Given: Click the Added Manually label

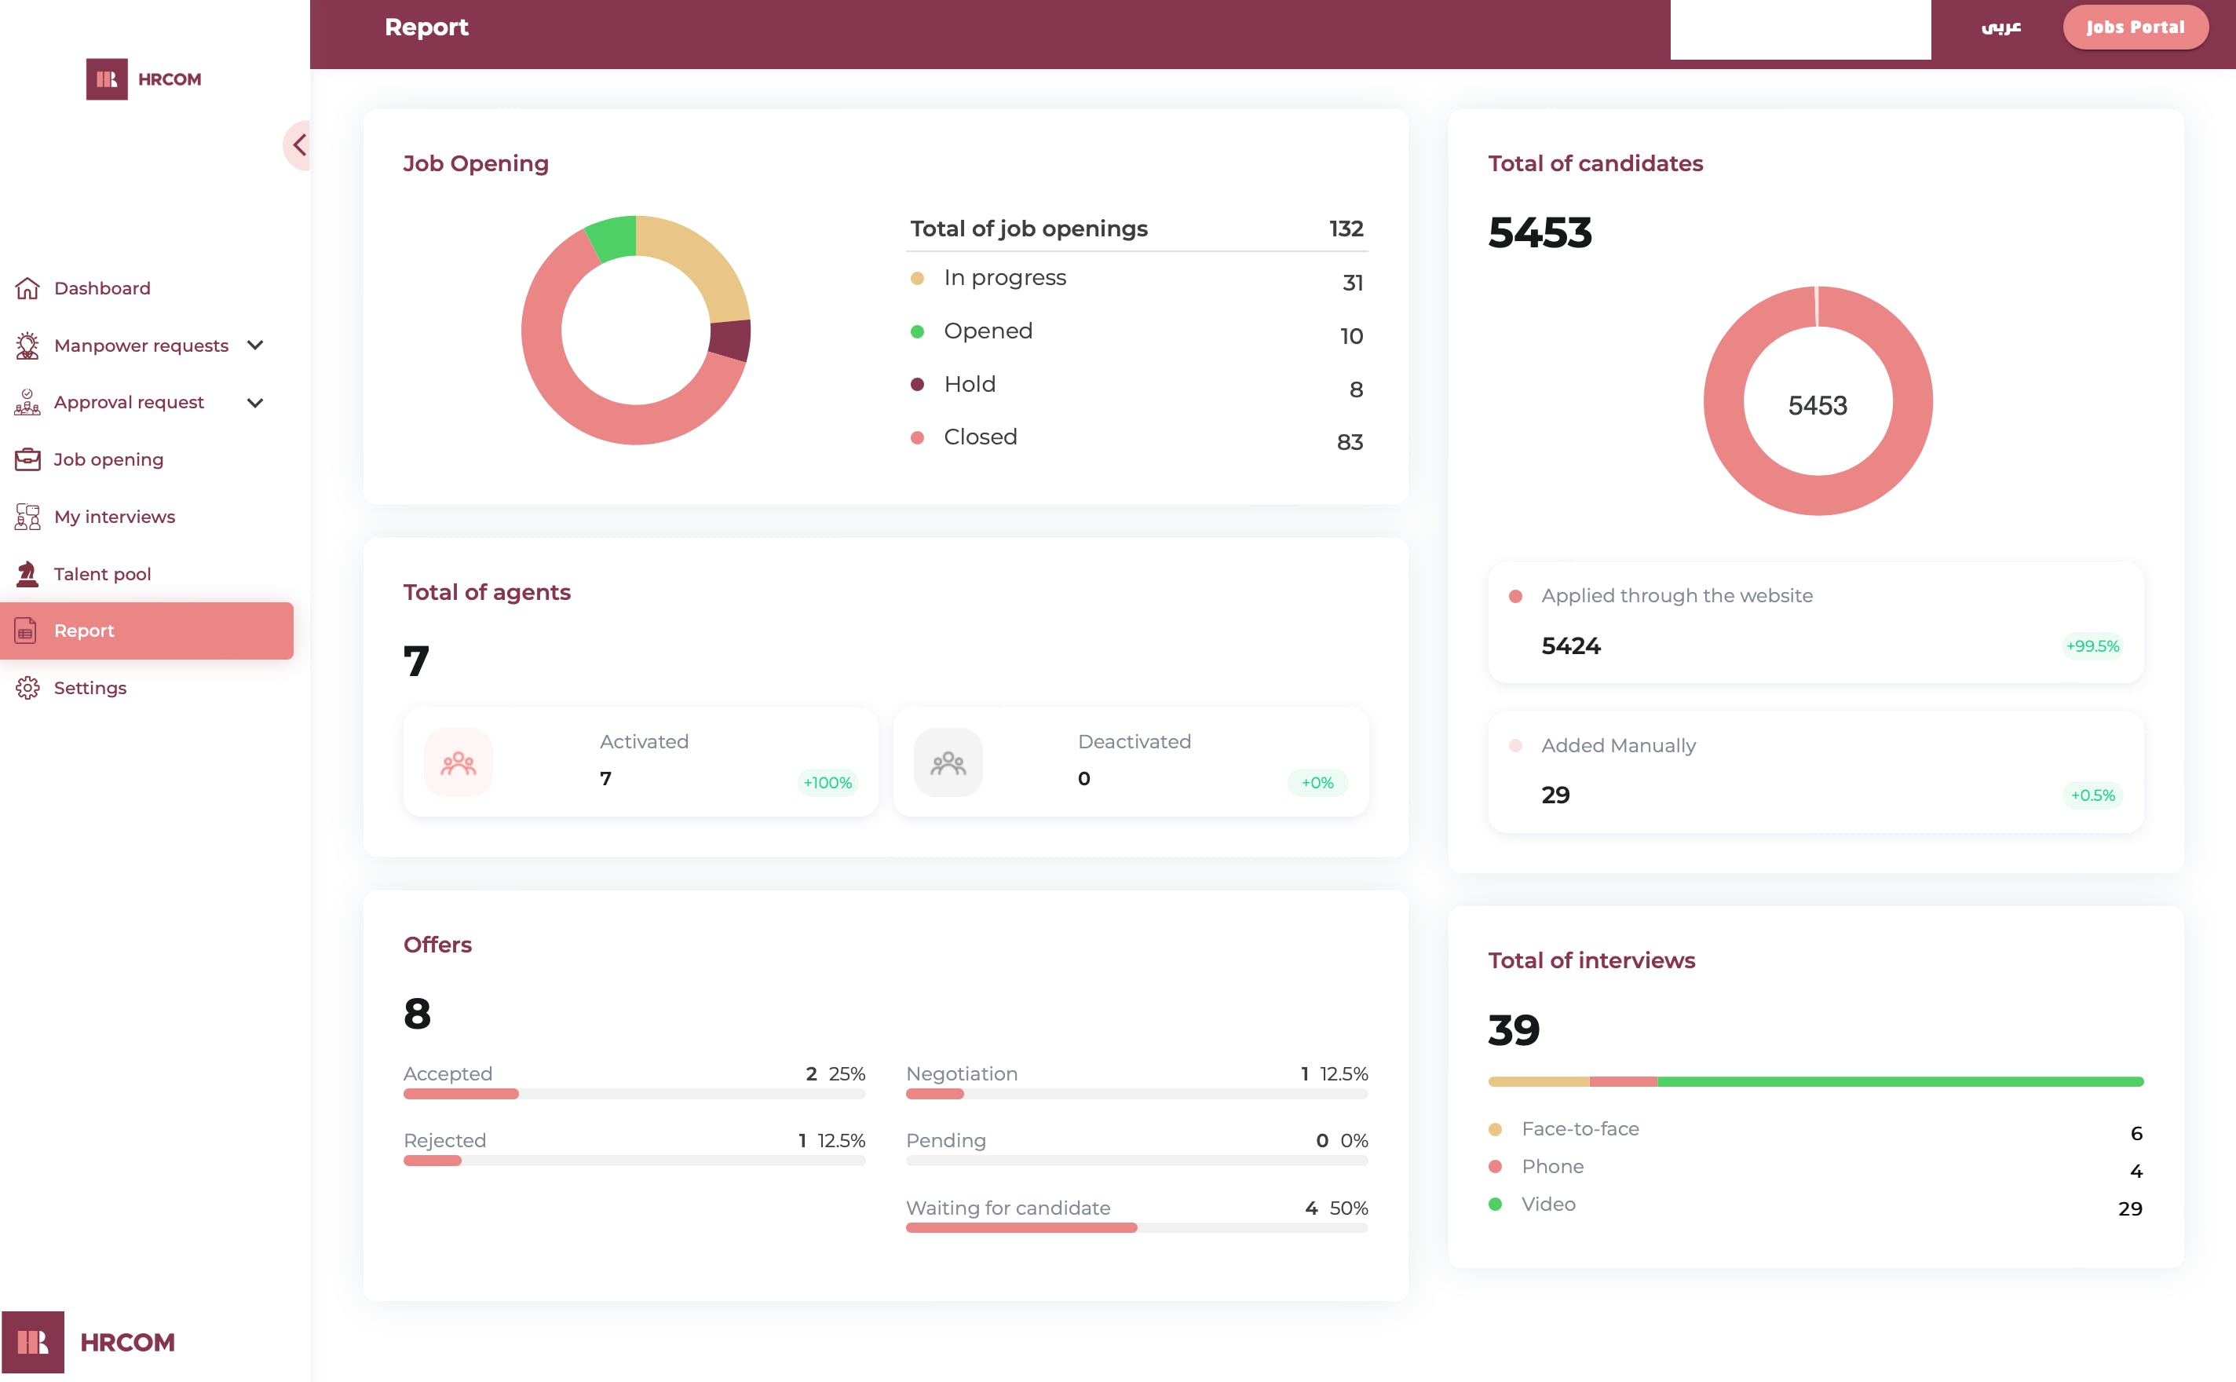Looking at the screenshot, I should (1618, 746).
